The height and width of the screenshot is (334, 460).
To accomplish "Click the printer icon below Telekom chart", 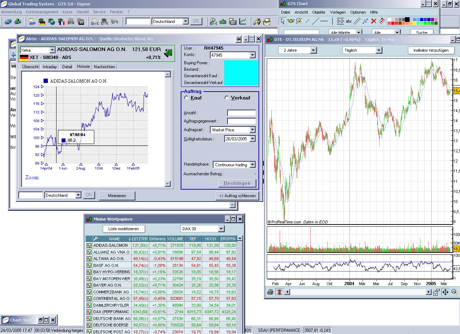I will point(270,292).
